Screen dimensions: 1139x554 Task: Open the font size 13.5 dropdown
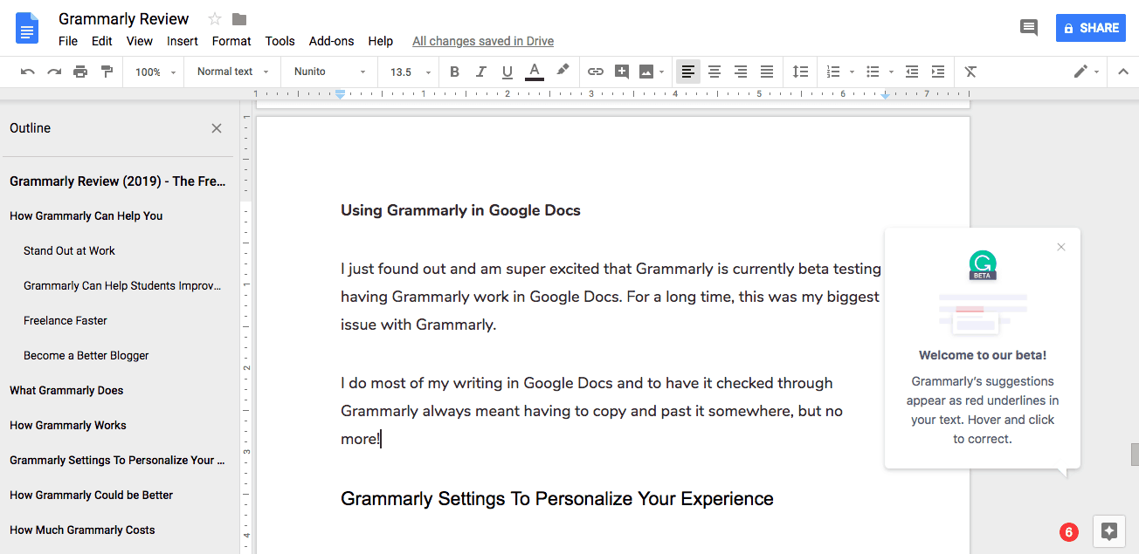coord(411,72)
